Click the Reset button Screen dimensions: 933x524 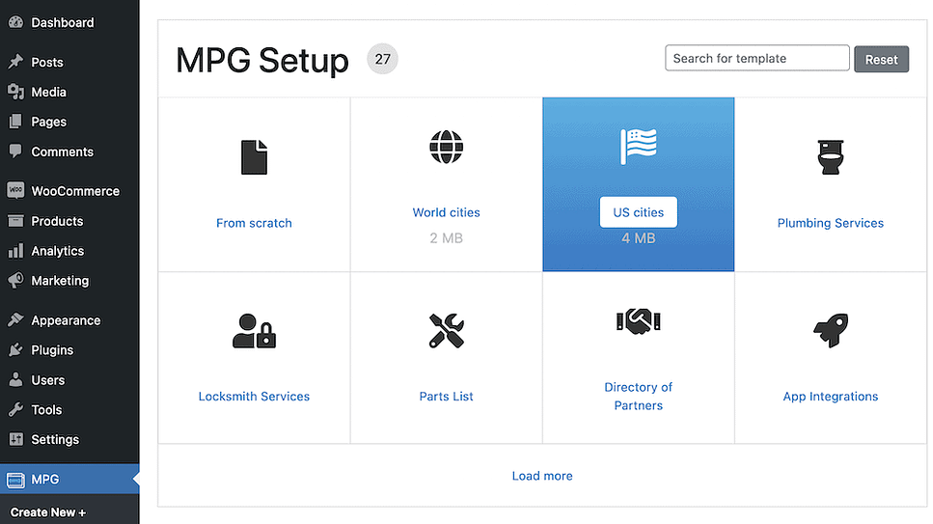881,59
